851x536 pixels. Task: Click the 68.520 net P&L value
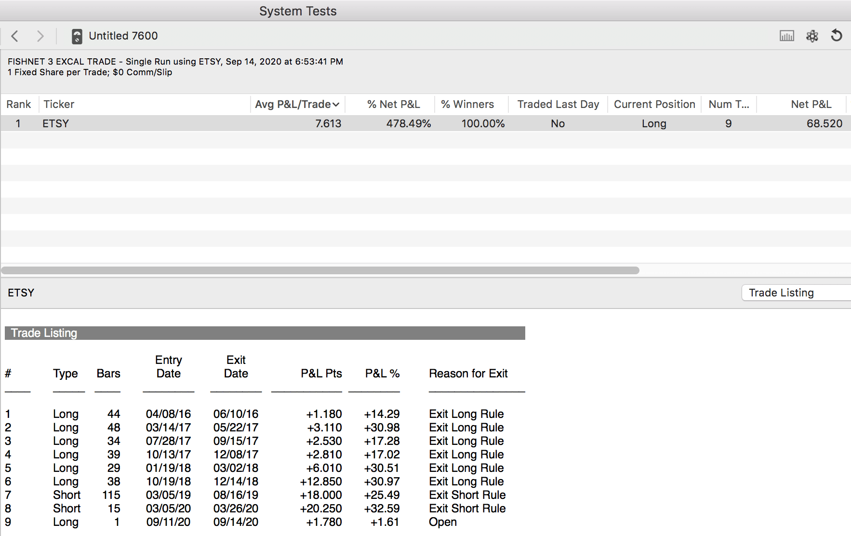click(824, 123)
